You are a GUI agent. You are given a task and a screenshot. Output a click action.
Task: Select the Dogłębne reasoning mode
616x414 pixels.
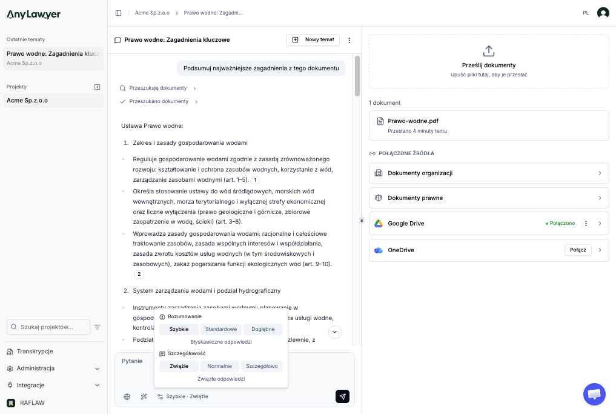pyautogui.click(x=262, y=329)
